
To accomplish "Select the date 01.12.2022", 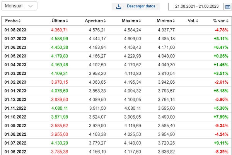I will pyautogui.click(x=15, y=100).
